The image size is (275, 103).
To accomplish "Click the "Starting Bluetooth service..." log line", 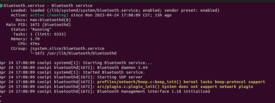I will click(x=117, y=63).
